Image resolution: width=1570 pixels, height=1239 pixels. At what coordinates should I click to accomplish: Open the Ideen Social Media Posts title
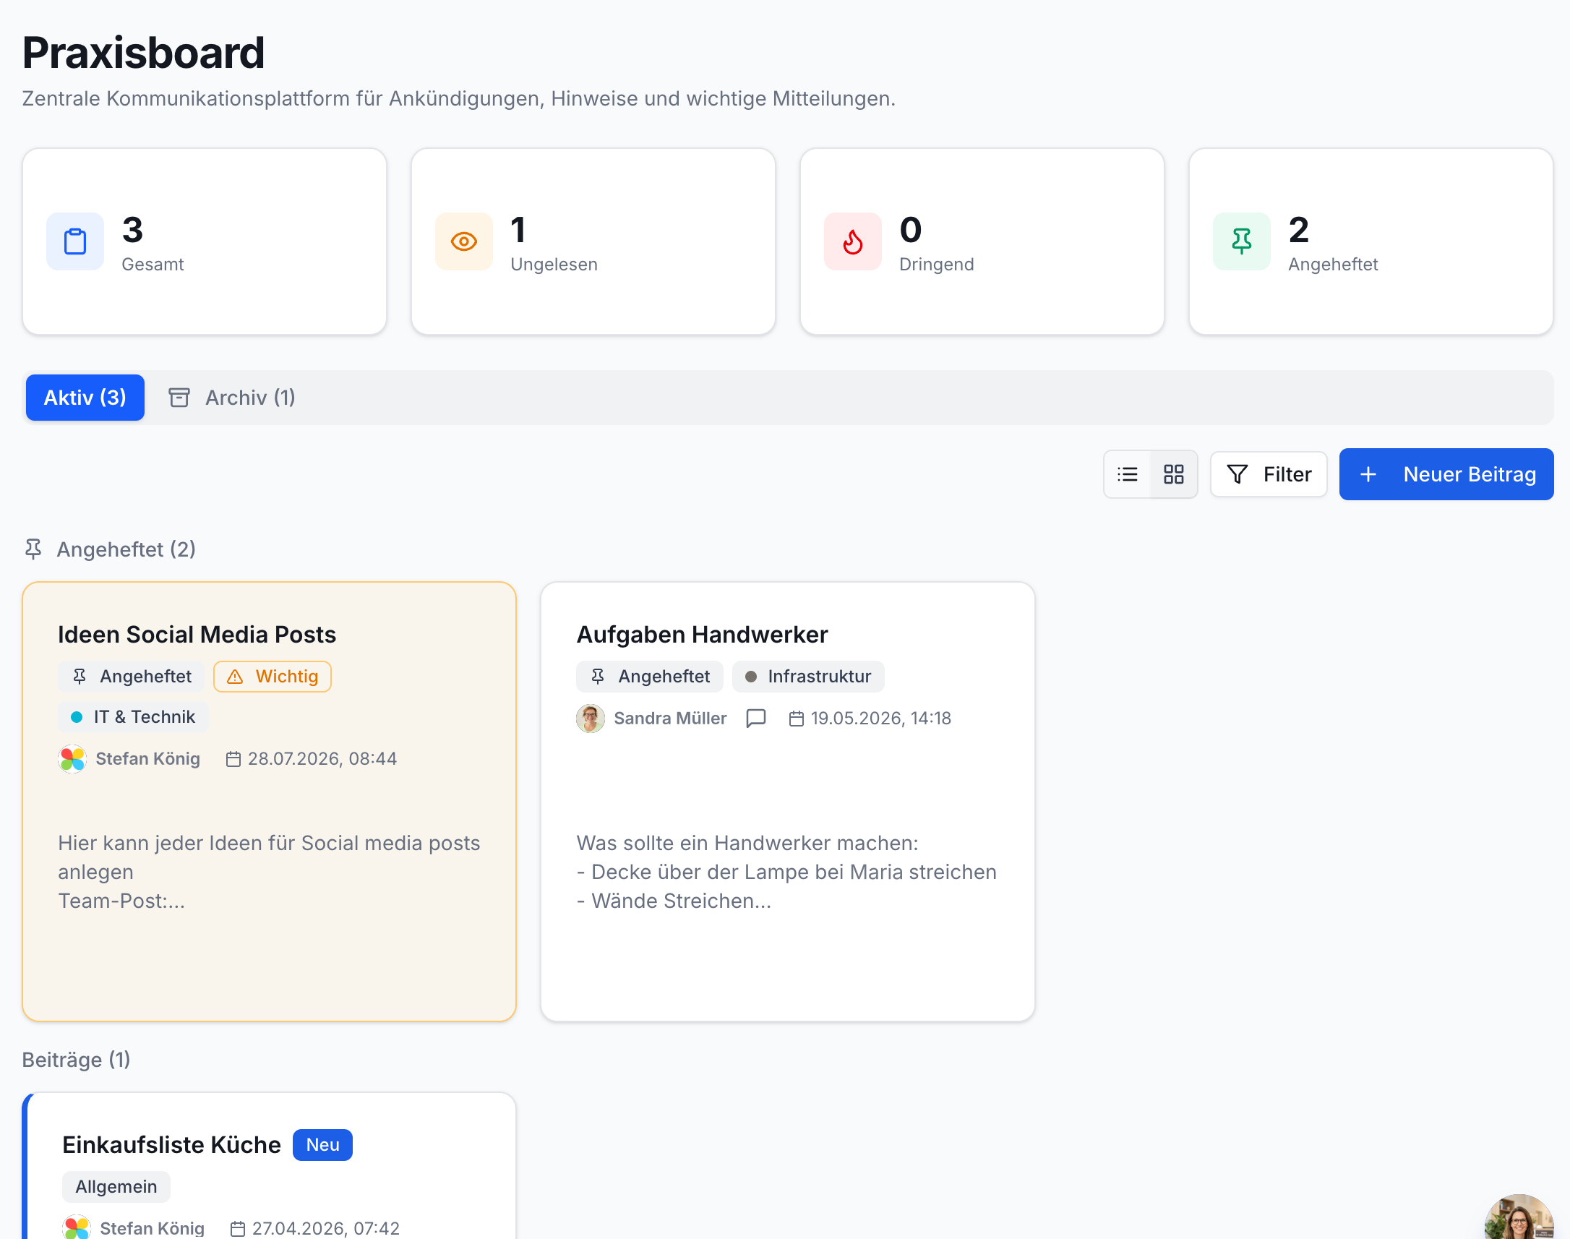(x=197, y=635)
